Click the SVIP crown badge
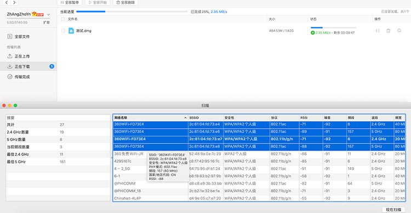 [38, 14]
